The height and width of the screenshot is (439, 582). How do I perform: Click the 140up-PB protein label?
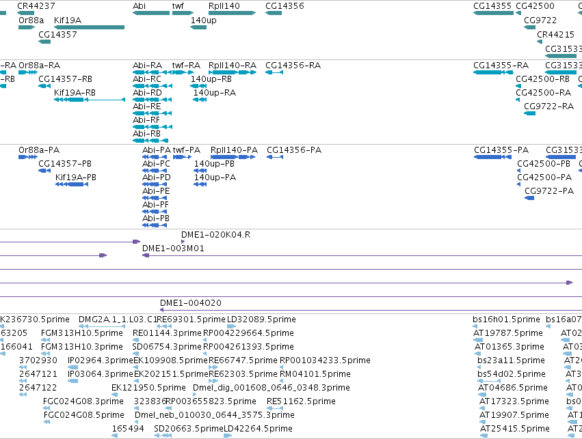pos(214,164)
